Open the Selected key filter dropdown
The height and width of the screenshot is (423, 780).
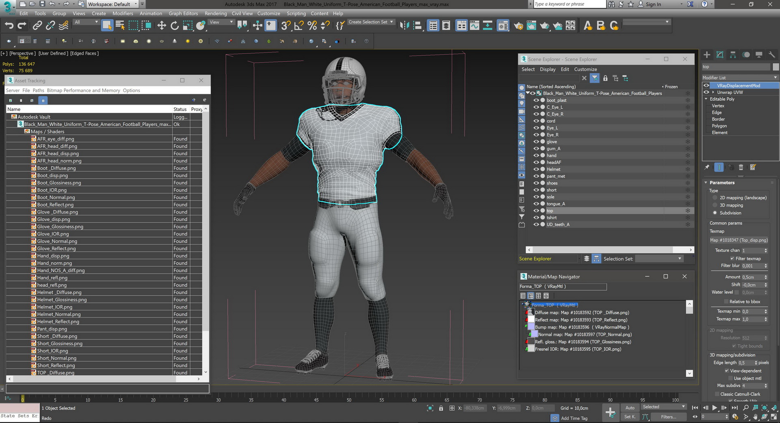[x=663, y=407]
